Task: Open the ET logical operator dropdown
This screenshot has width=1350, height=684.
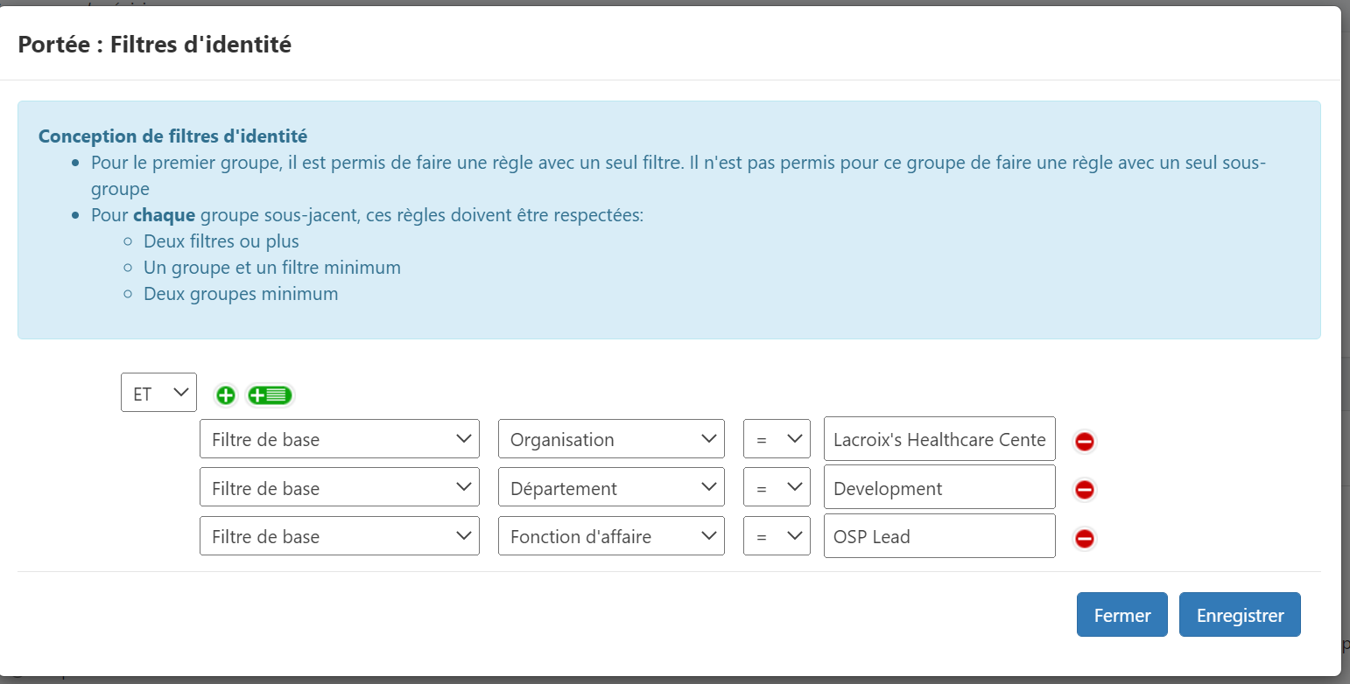Action: pos(158,392)
